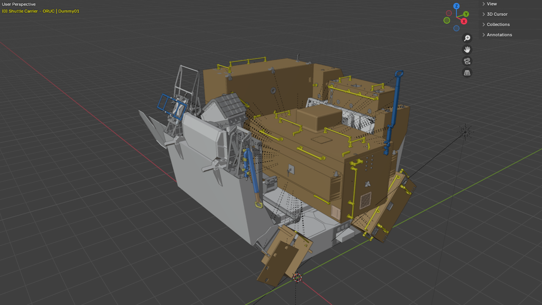Click the hollow red negative-X gizmo circle
This screenshot has width=542, height=305.
click(449, 13)
